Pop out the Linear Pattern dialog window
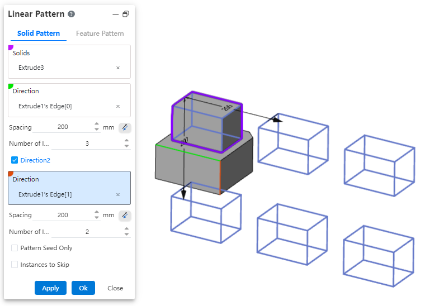This screenshot has width=425, height=306. tap(125, 14)
